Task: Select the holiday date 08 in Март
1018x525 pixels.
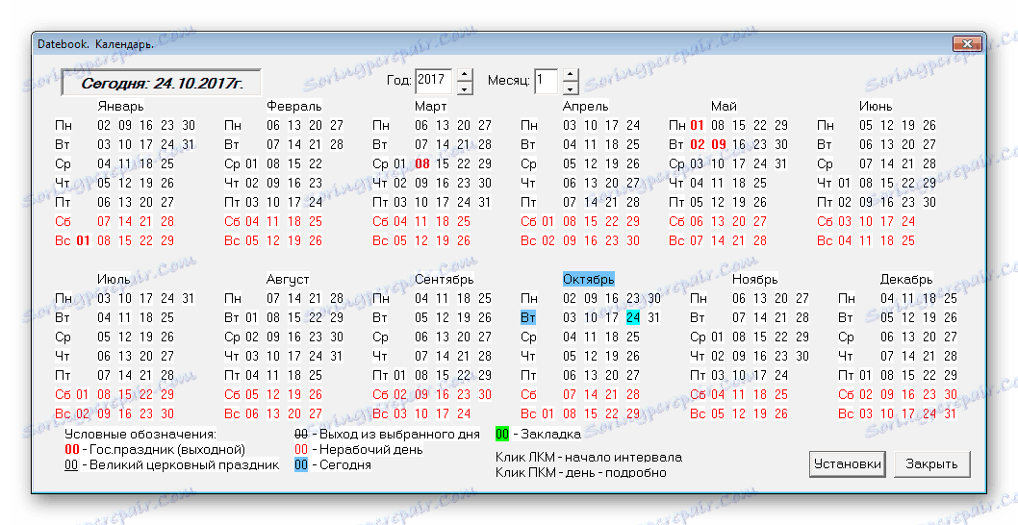Action: (x=422, y=163)
